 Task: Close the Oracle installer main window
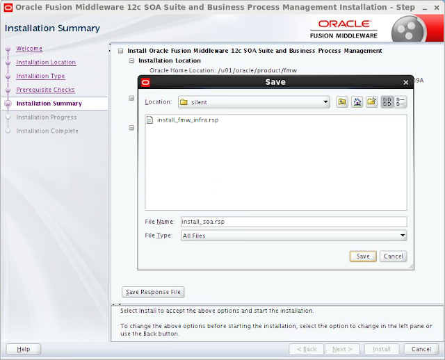coord(437,8)
